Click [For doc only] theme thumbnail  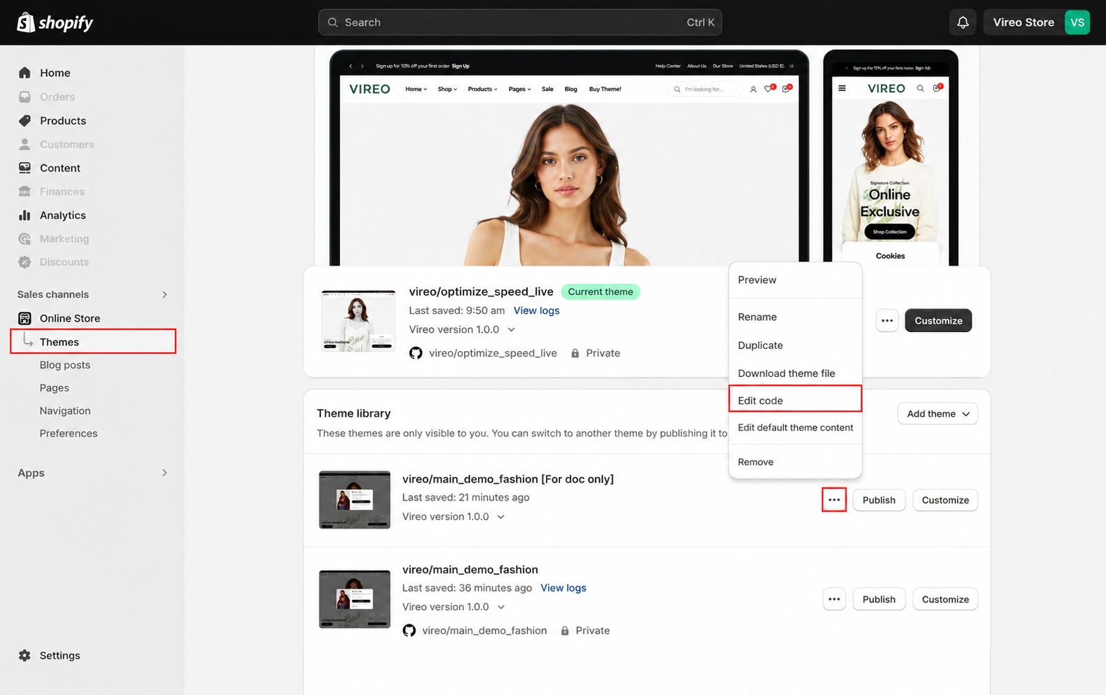click(x=354, y=500)
